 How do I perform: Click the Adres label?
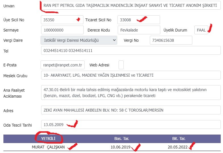coord(8,111)
